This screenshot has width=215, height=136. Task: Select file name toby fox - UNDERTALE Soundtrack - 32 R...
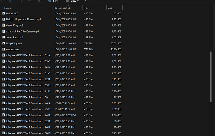[29, 121]
